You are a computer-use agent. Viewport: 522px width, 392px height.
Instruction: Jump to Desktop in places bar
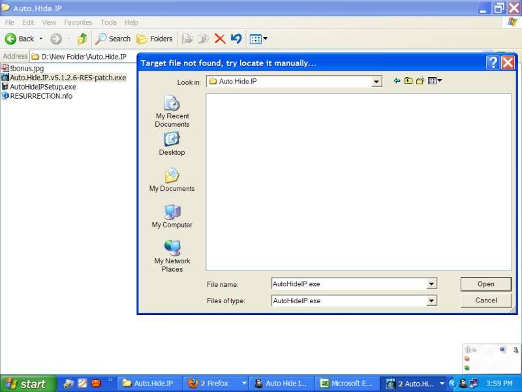pyautogui.click(x=172, y=144)
